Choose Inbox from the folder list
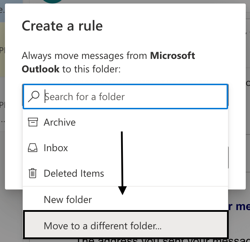The image size is (250, 242). pos(125,148)
